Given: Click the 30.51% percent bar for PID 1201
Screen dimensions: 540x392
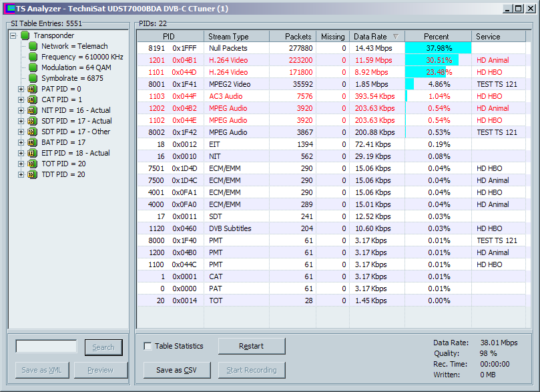Looking at the screenshot, I should coord(432,60).
